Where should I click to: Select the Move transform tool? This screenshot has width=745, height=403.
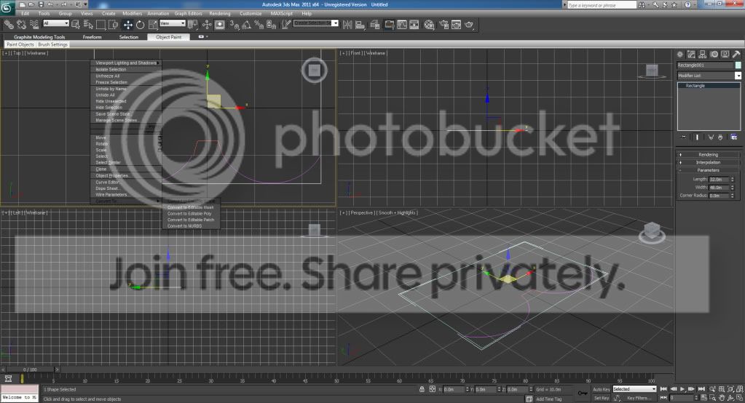[128, 25]
